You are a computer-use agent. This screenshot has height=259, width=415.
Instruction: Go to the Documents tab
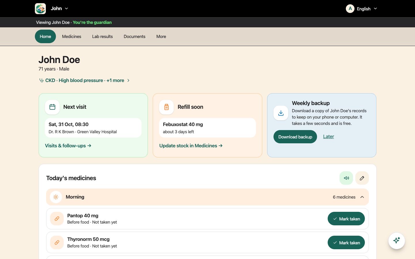click(x=135, y=37)
